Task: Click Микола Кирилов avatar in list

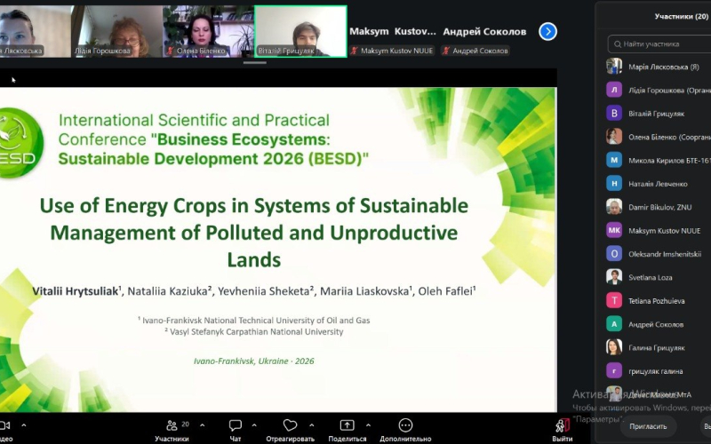Action: 614,160
